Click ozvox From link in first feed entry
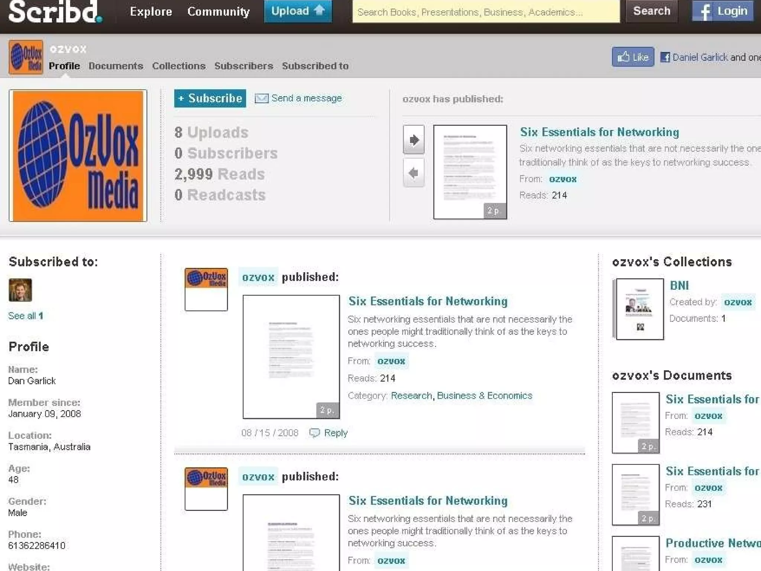This screenshot has width=761, height=571. pyautogui.click(x=391, y=361)
